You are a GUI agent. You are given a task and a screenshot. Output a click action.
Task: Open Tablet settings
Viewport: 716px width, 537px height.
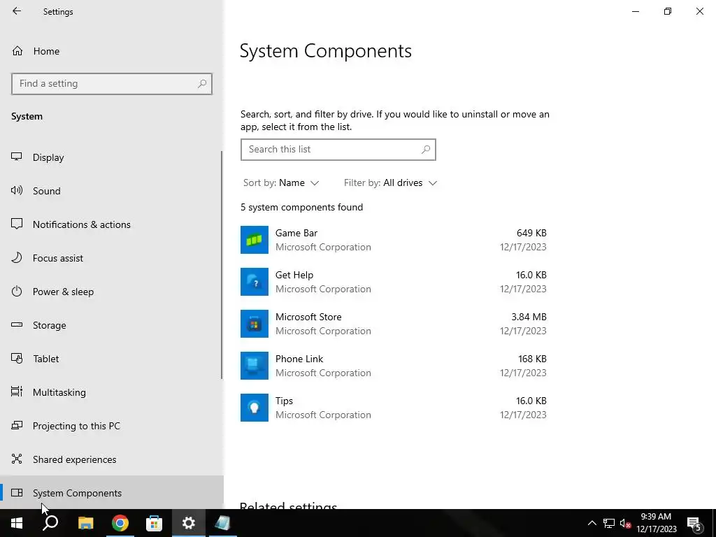click(x=112, y=359)
